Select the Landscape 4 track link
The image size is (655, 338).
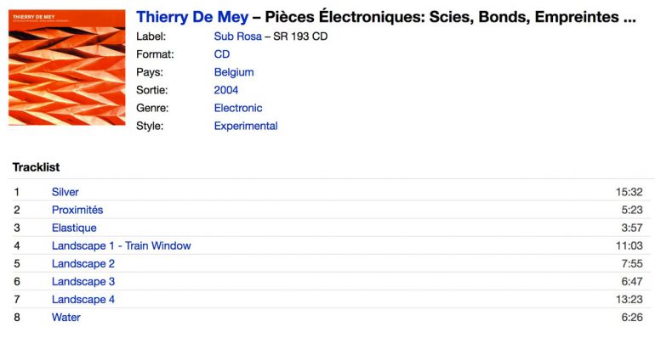[x=83, y=300]
